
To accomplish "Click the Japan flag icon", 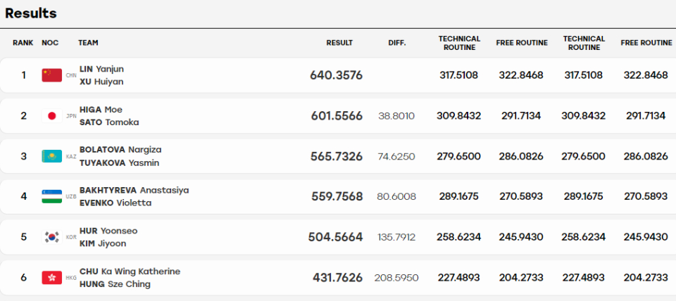I will coord(51,115).
